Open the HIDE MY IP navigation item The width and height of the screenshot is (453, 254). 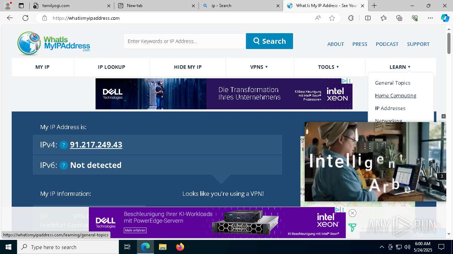tap(188, 67)
